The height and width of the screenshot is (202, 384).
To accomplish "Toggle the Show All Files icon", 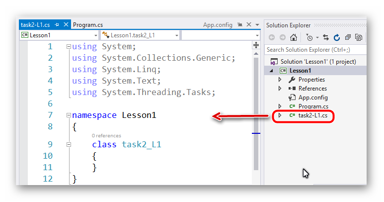I will click(359, 37).
